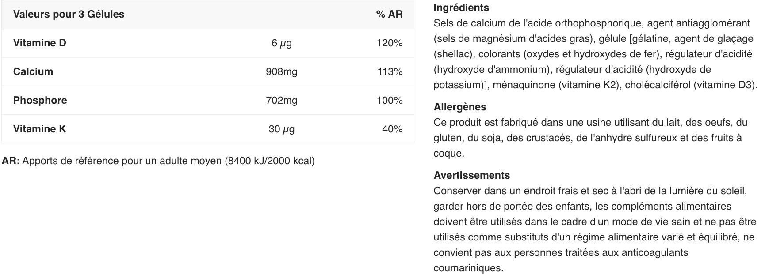Click the "Allergènes" heading
The width and height of the screenshot is (765, 278).
[x=460, y=107]
